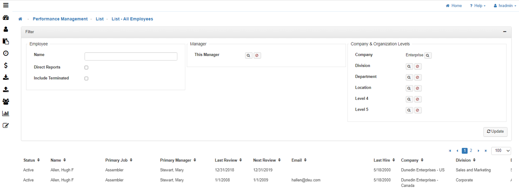Viewport: 519px width, 189px height.
Task: Click the employee Name input field
Action: click(131, 56)
